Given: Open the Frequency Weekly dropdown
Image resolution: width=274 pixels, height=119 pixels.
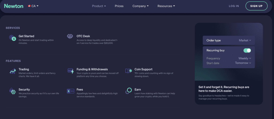Looking at the screenshot, I should click(245, 58).
